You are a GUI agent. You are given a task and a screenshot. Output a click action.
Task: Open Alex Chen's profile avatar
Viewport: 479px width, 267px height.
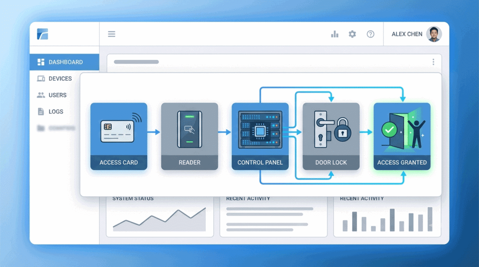click(x=434, y=34)
